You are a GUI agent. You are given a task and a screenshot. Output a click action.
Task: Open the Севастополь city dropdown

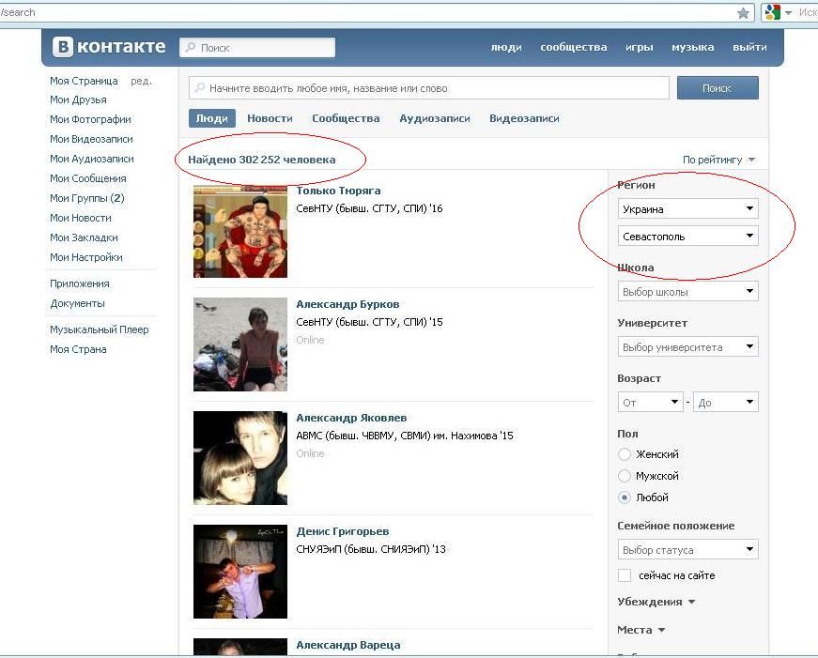pos(688,237)
